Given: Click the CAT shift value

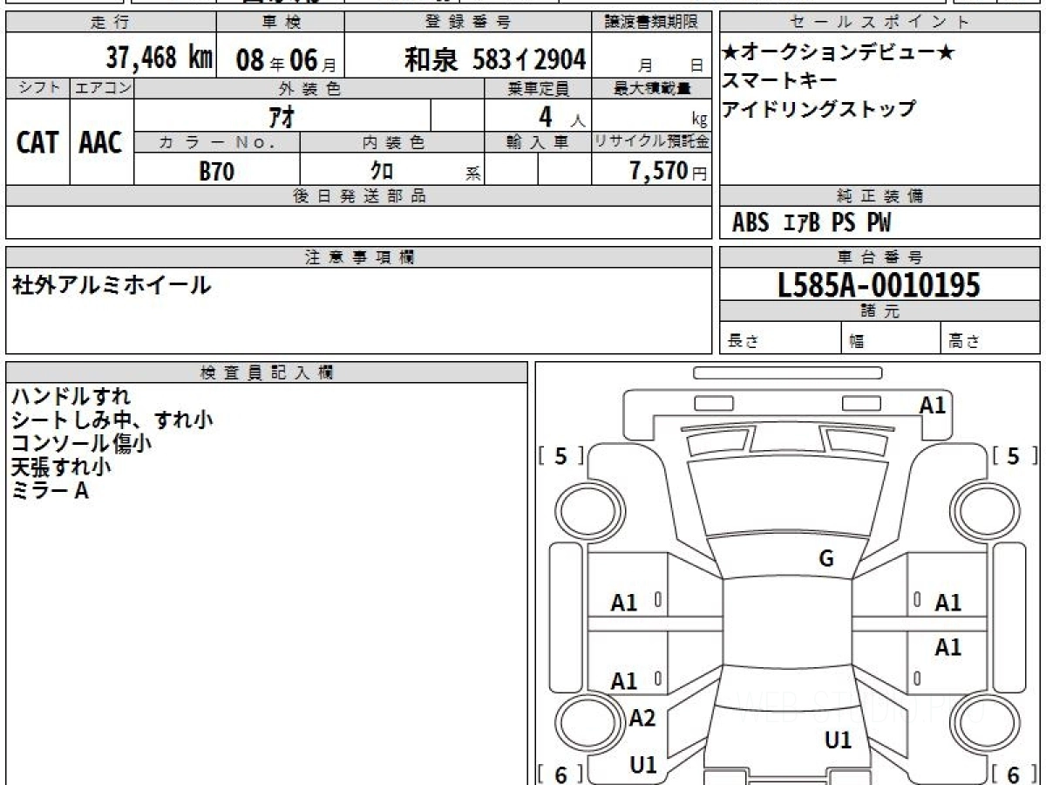Looking at the screenshot, I should 38,142.
